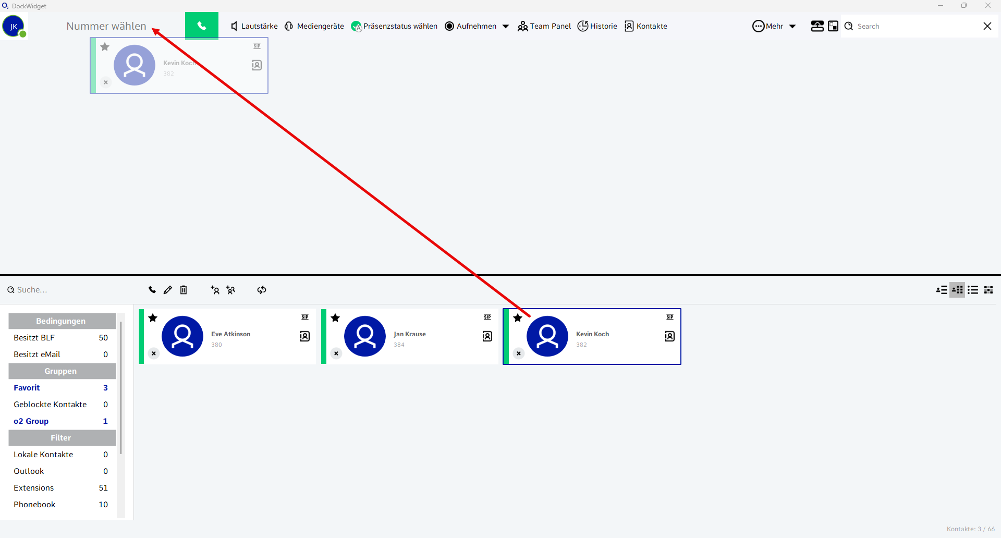Image resolution: width=1001 pixels, height=538 pixels.
Task: Click the add contact group icon
Action: pos(231,290)
